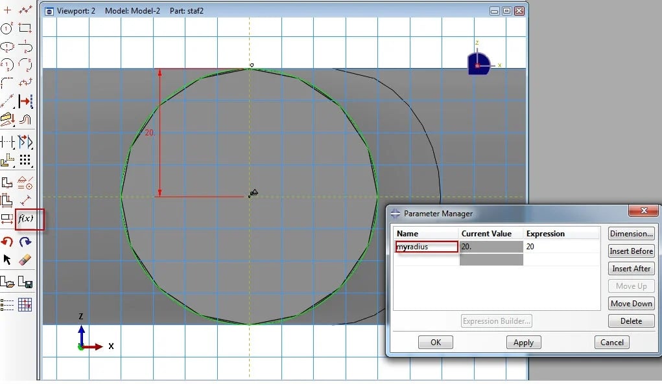The height and width of the screenshot is (384, 662).
Task: Choose the black selection arrow tool
Action: tap(8, 259)
